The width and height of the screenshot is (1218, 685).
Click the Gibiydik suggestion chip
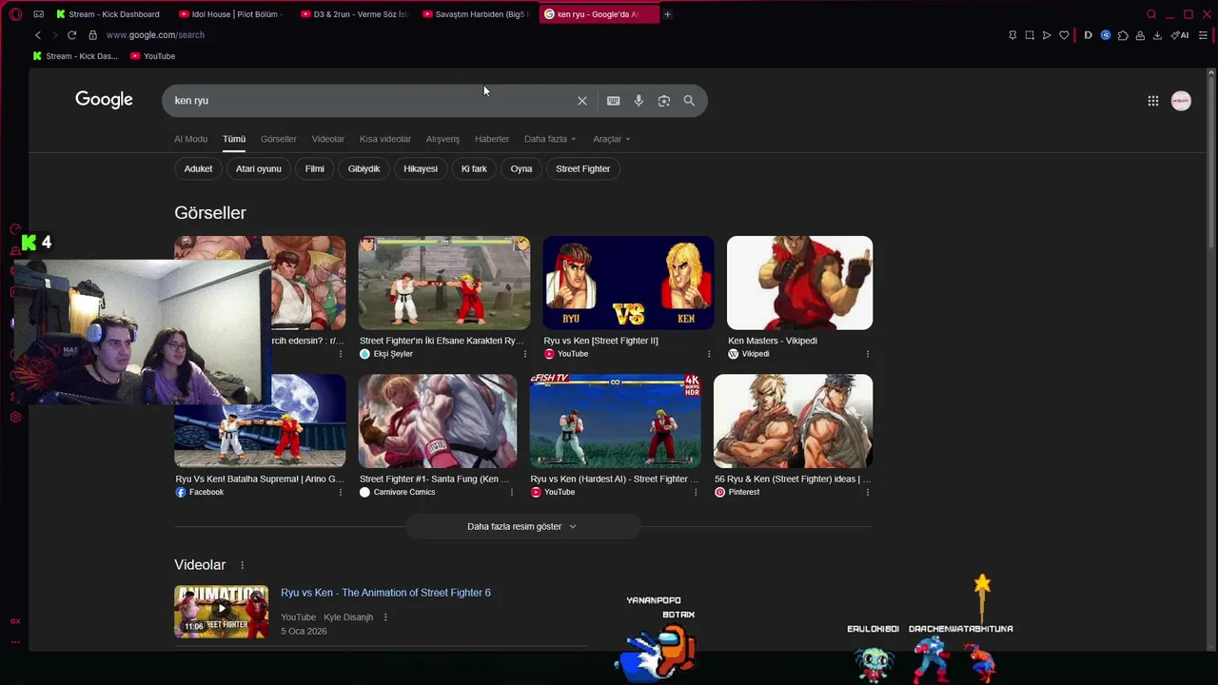coord(363,168)
